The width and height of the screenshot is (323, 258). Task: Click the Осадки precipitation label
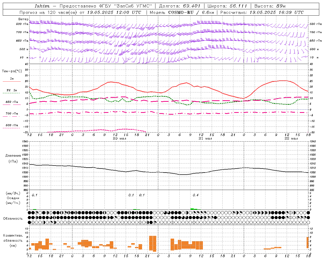(13, 198)
